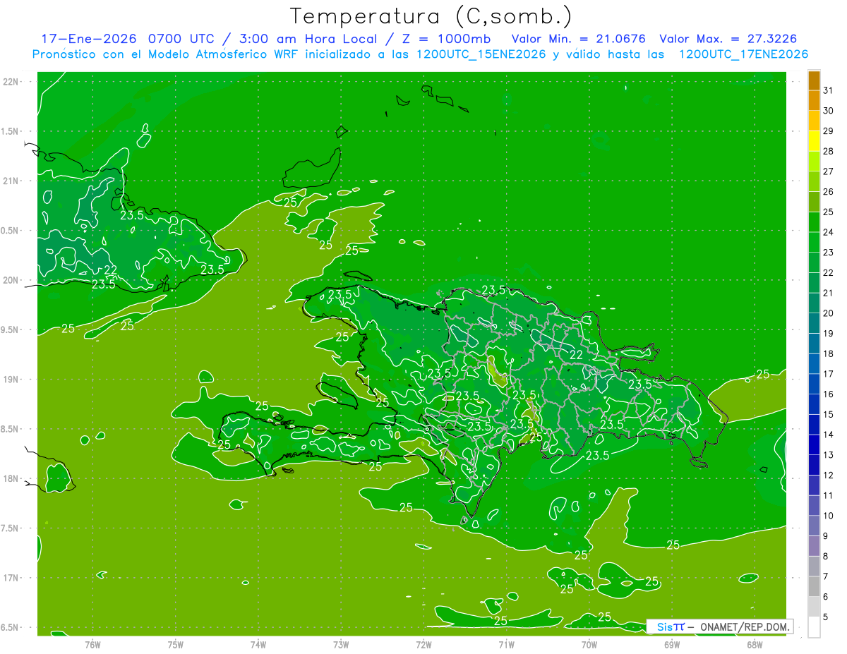Screen dimensions: 847x654
Task: Click the "6.5N" latitude axis label
Action: (x=10, y=628)
